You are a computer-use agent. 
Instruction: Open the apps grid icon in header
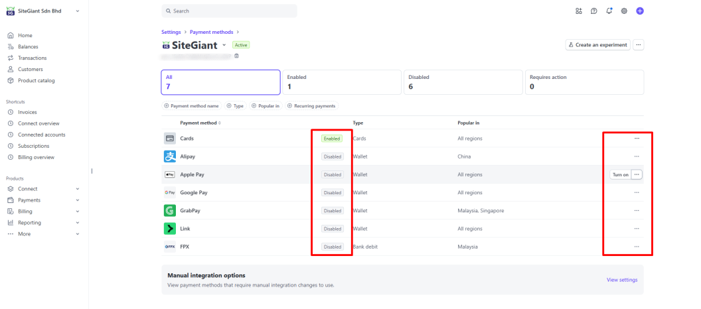578,11
